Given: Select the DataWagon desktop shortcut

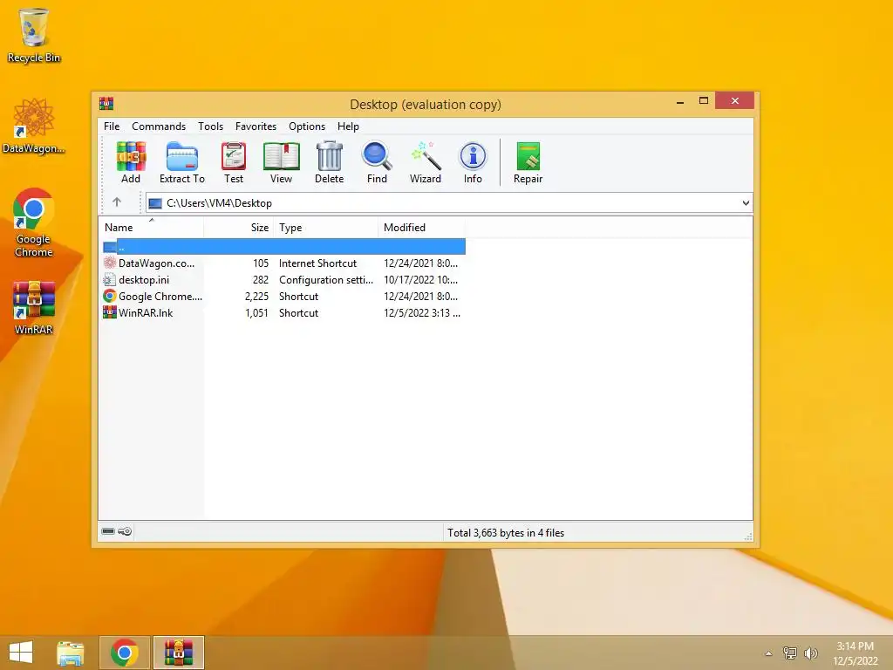Looking at the screenshot, I should point(34,126).
